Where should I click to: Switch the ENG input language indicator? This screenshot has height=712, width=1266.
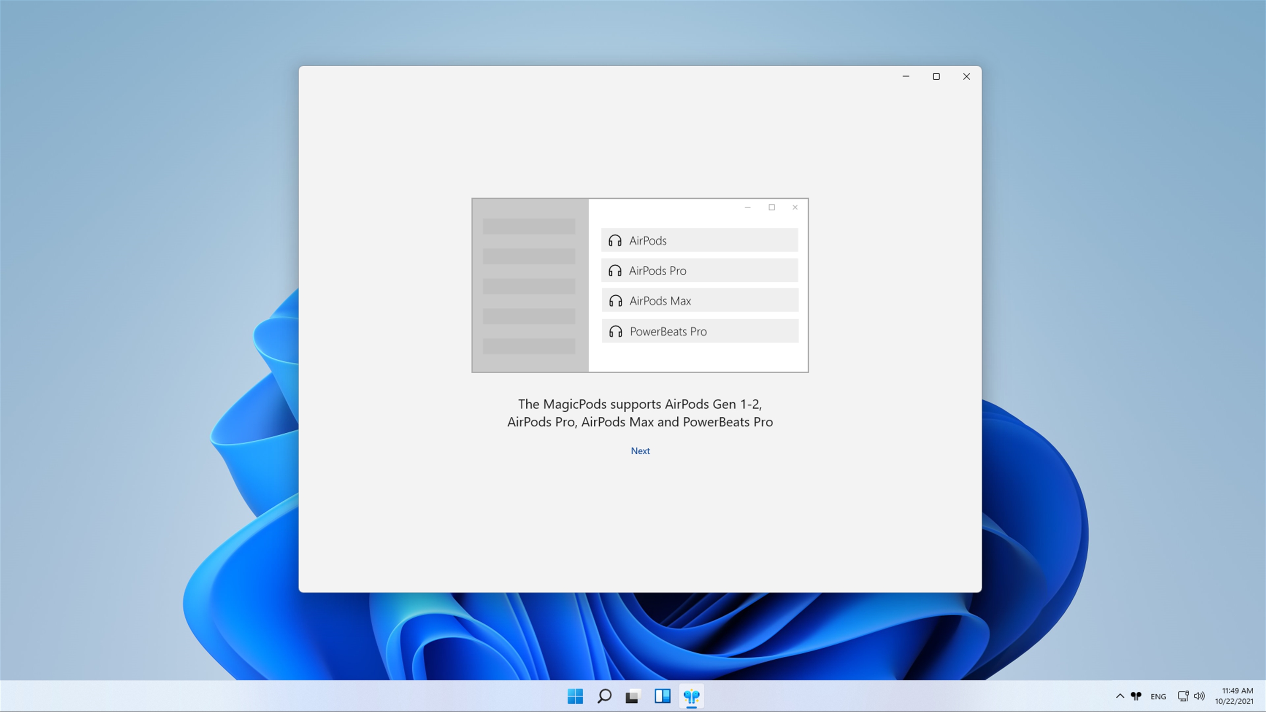click(x=1158, y=696)
